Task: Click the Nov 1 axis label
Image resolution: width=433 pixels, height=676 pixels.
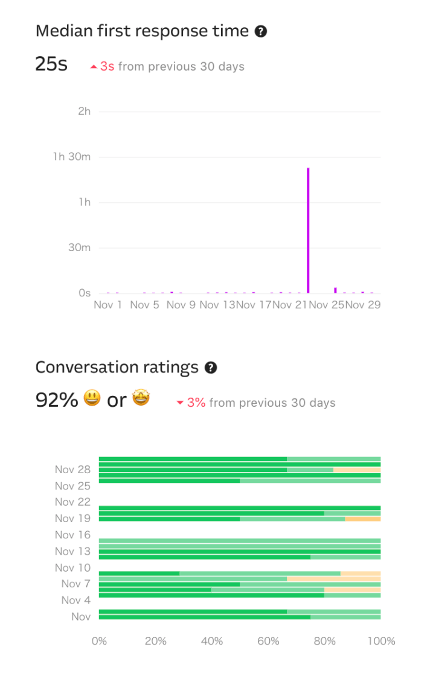Action: pyautogui.click(x=107, y=305)
